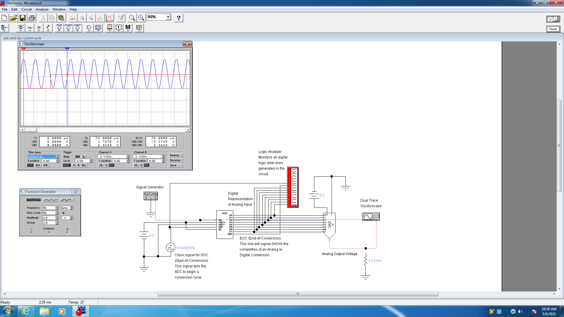Open the Indicators (seven-segment) parts bin
This screenshot has width=564, height=317.
110,28
